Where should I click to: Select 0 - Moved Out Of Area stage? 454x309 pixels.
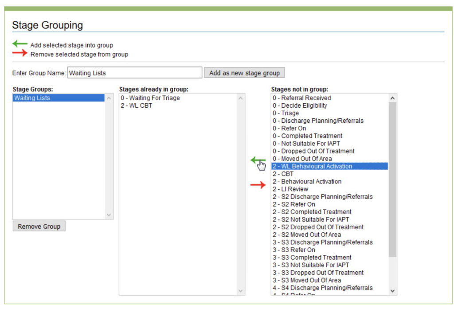tap(302, 159)
